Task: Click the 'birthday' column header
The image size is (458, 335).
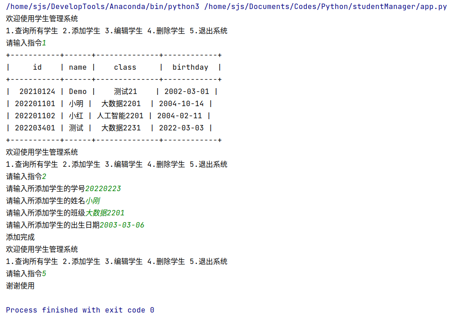Action: (190, 67)
